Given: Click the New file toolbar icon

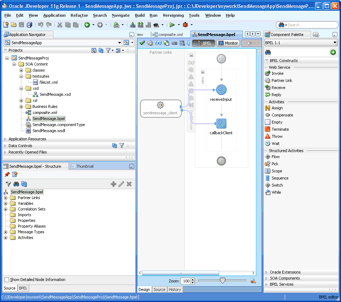Looking at the screenshot, I should click(x=6, y=25).
